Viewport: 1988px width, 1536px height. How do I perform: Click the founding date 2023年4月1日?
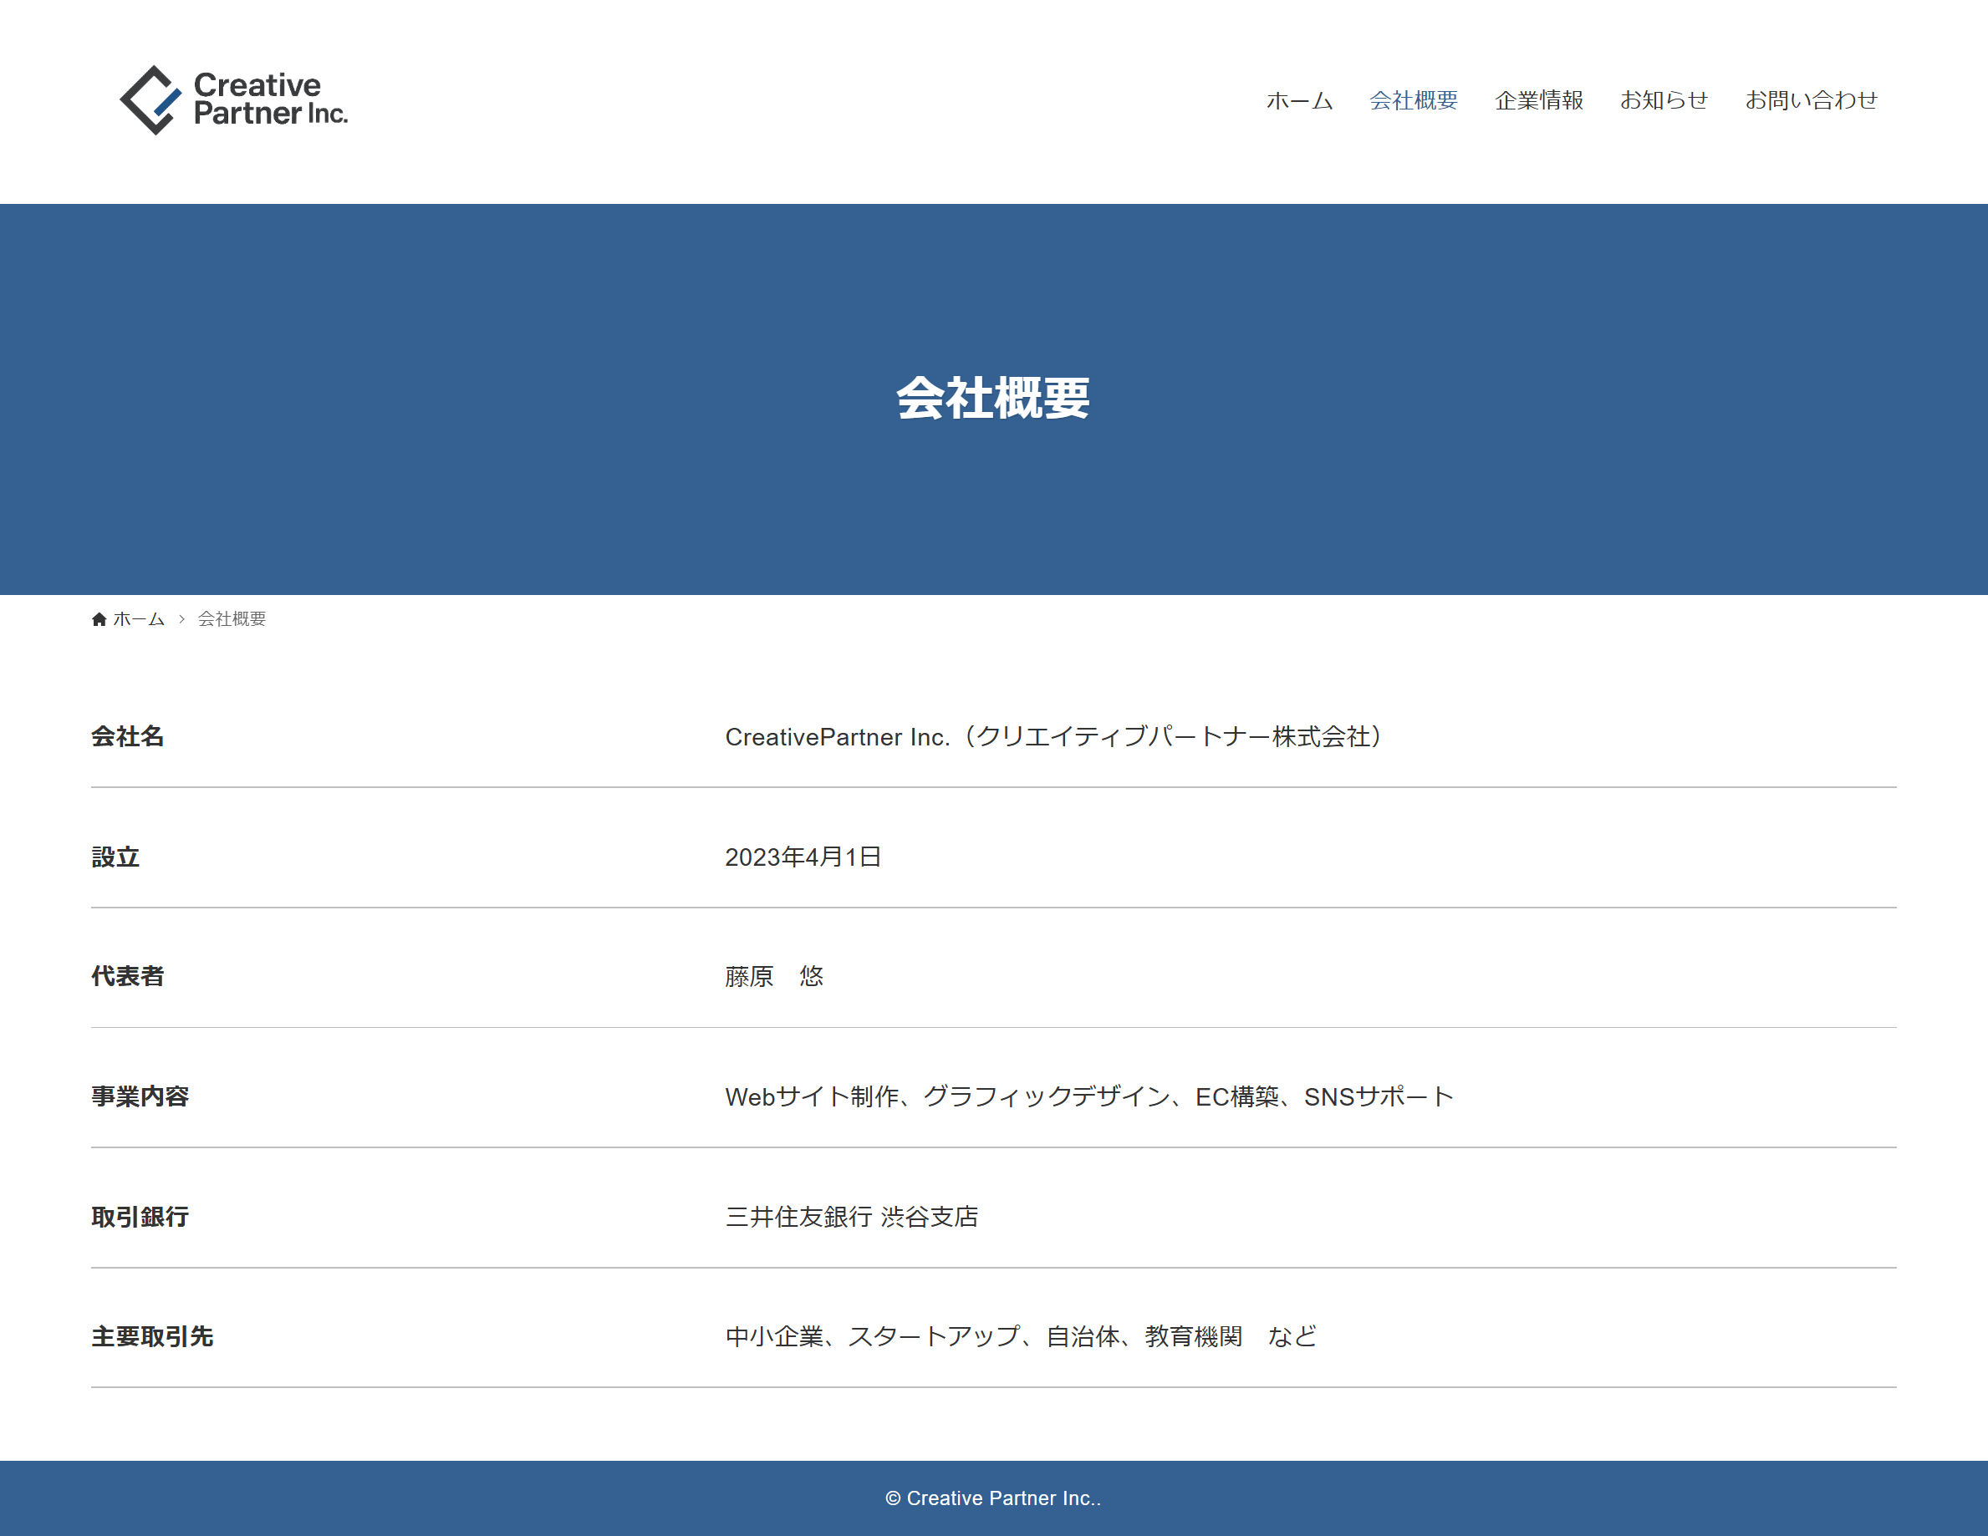(x=802, y=857)
